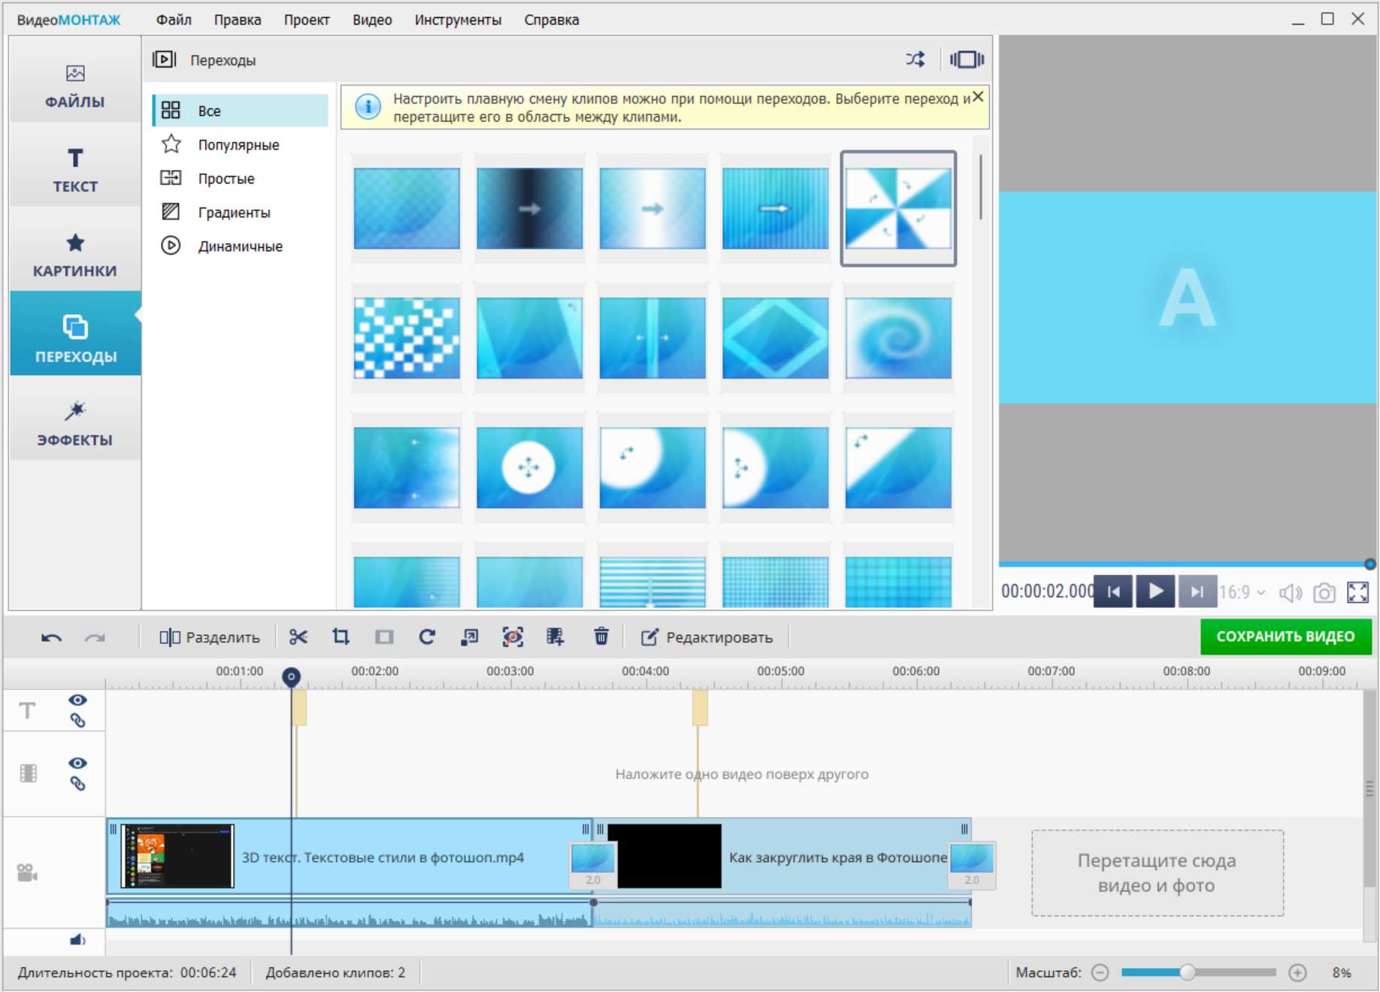
Task: Toggle link on the text track
Action: tap(77, 721)
